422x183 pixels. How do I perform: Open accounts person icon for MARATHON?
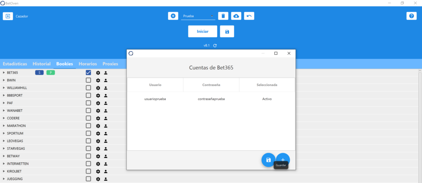coord(106,126)
